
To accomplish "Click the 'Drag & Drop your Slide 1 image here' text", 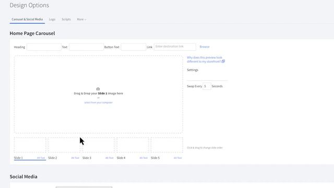I will point(99,93).
